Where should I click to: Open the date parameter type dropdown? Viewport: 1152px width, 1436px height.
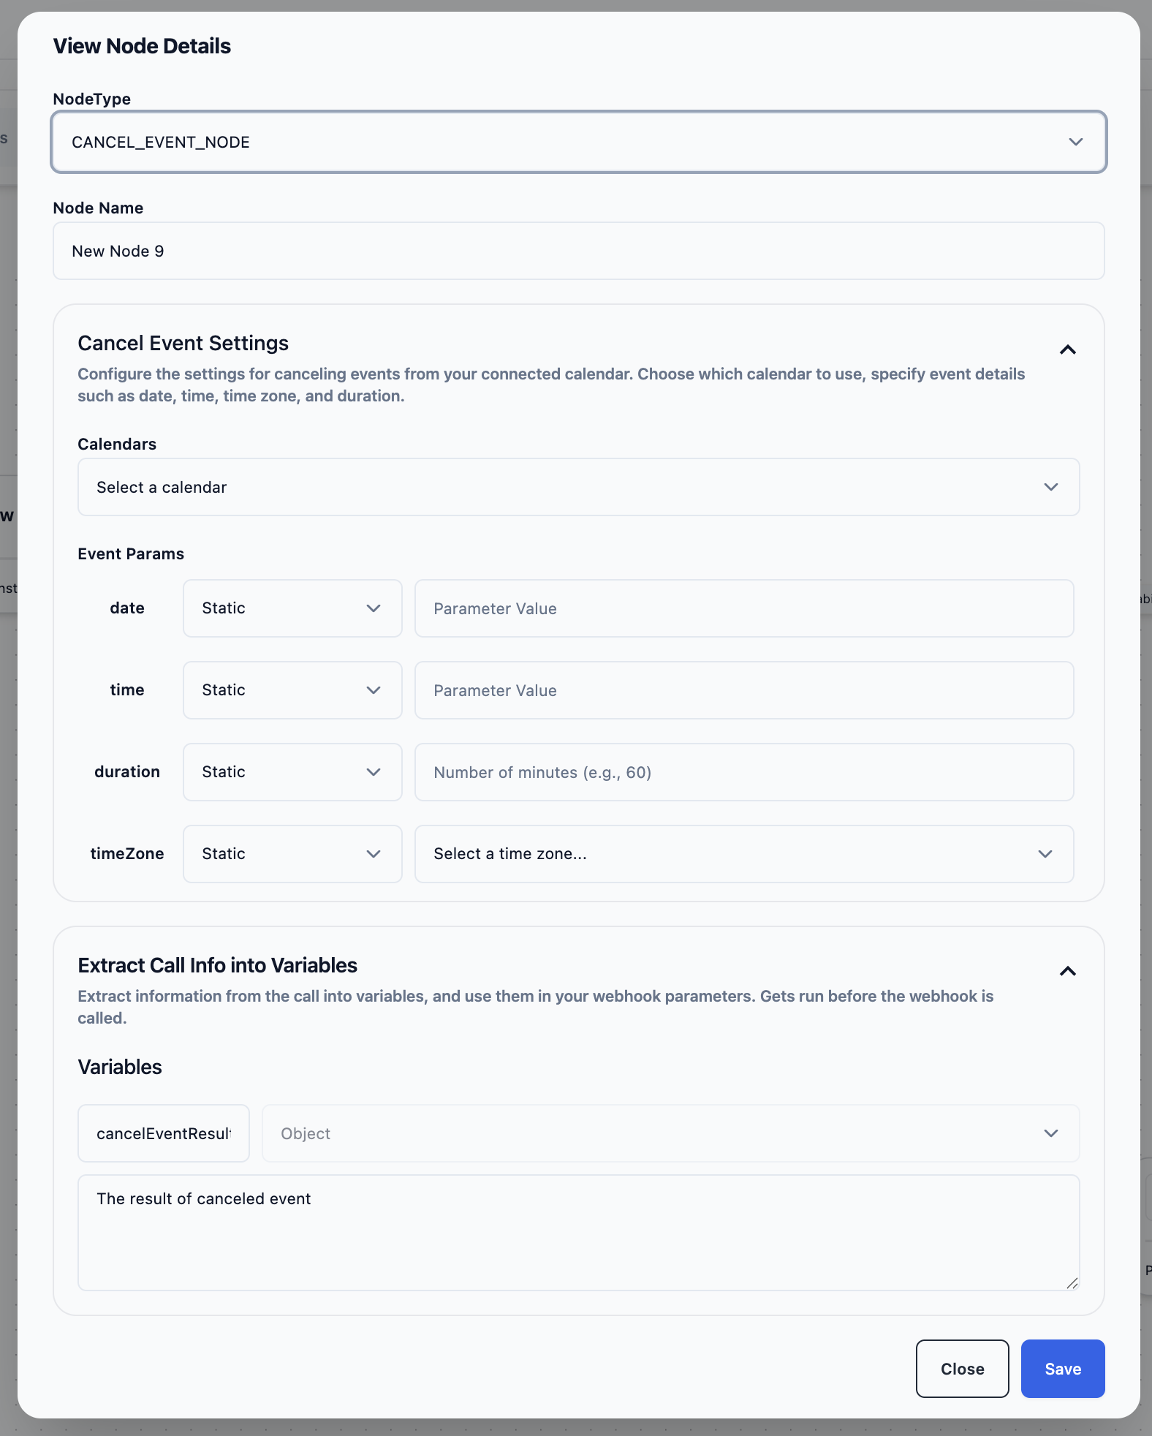click(292, 608)
